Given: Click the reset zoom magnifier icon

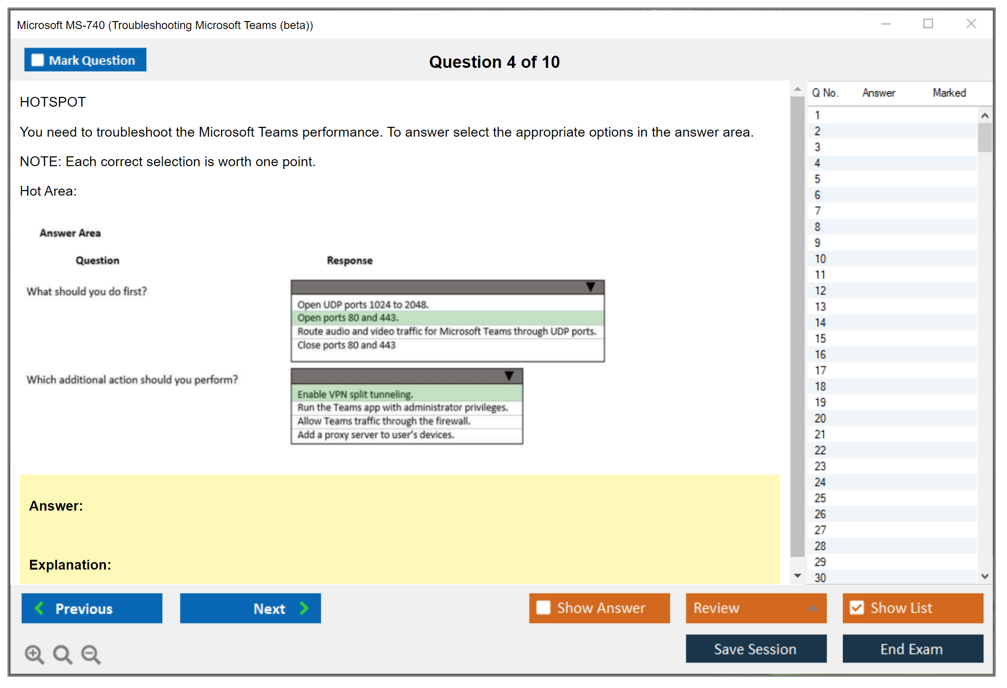Looking at the screenshot, I should [62, 654].
